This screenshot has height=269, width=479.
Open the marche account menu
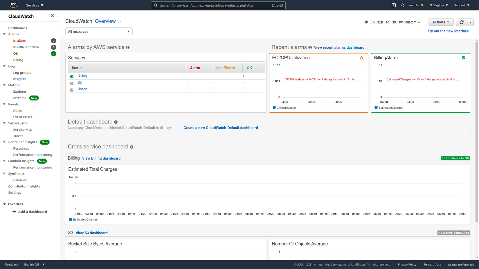pyautogui.click(x=416, y=5)
